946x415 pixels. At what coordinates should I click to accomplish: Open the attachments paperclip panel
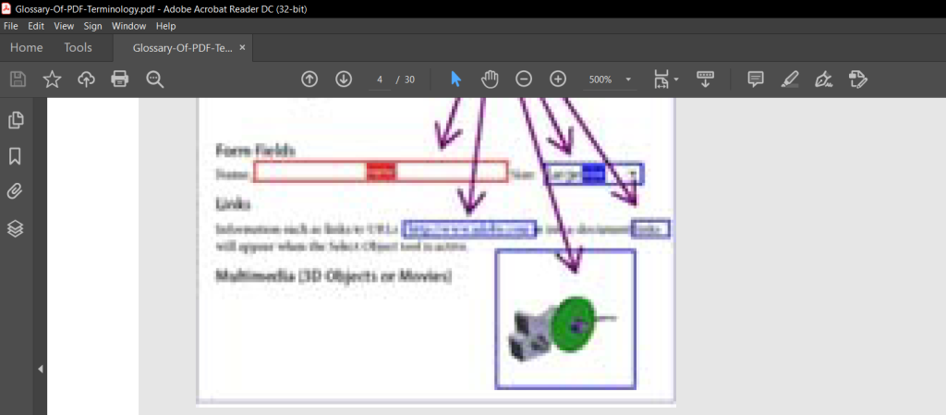16,192
